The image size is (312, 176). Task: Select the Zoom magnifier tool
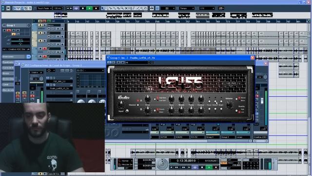(x=122, y=8)
